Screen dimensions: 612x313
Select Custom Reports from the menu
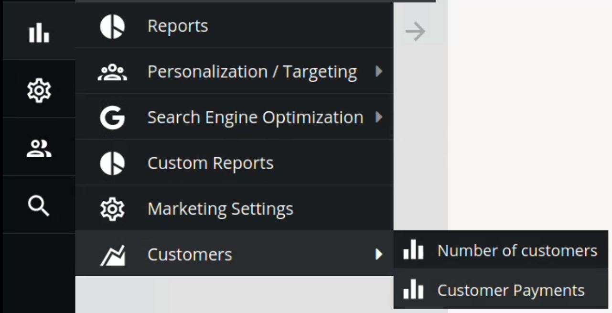[x=210, y=162]
